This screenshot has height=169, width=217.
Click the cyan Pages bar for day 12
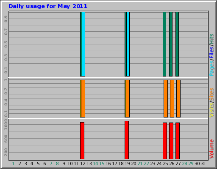pos(83,44)
